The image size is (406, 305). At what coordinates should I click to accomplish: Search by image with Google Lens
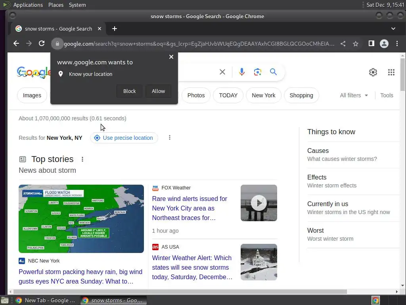258,72
